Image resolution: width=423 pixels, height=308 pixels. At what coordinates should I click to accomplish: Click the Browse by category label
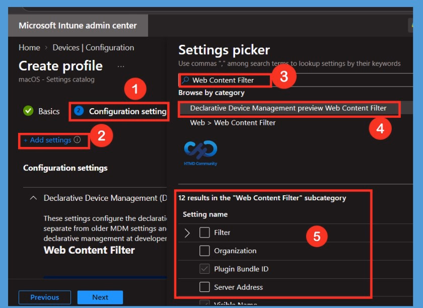click(211, 93)
